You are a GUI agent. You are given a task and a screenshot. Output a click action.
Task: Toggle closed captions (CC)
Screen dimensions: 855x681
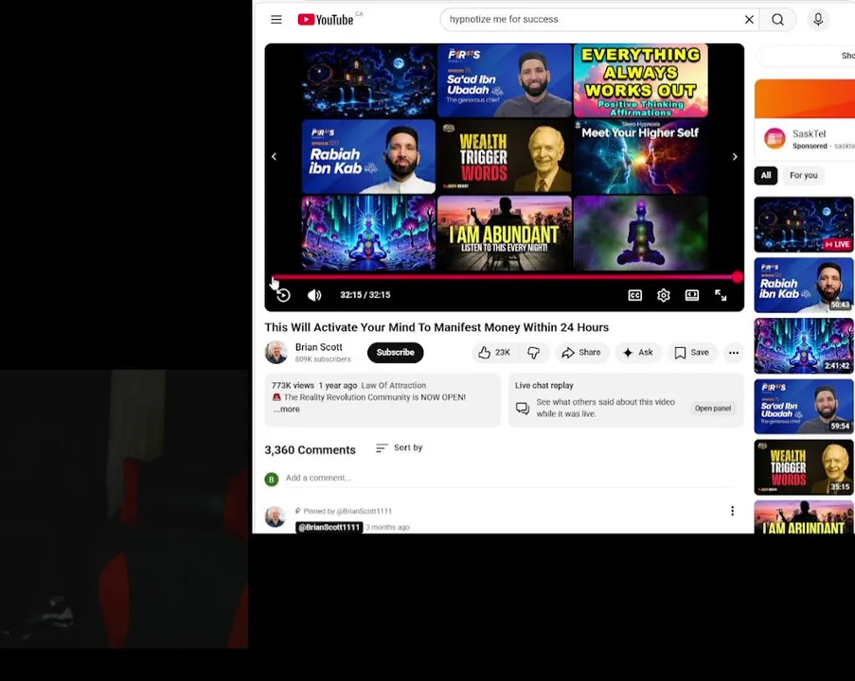[x=634, y=295]
